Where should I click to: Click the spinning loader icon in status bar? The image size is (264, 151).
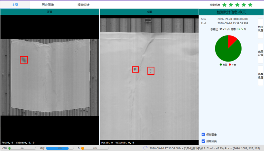pyautogui.click(x=145, y=148)
